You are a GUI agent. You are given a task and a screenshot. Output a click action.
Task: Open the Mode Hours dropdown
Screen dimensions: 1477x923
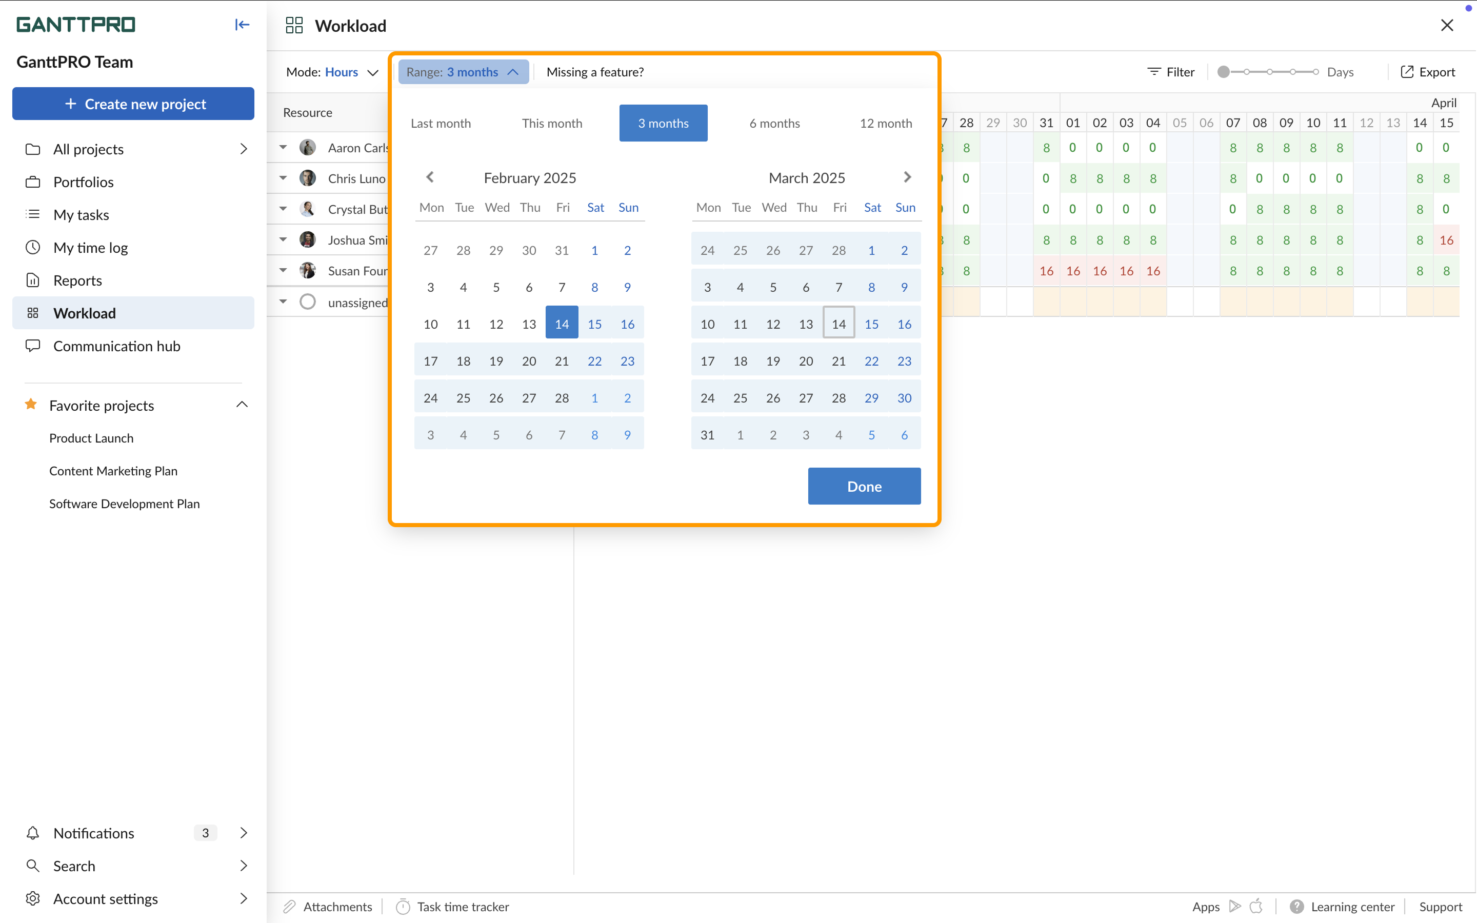click(333, 72)
